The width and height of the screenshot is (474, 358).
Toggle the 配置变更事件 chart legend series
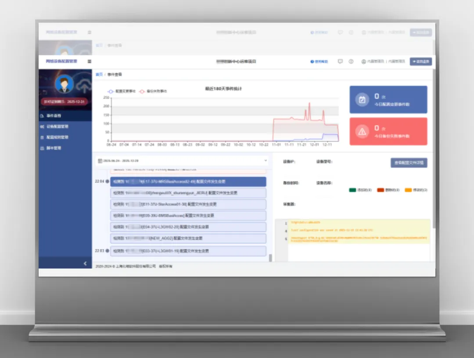[x=122, y=91]
